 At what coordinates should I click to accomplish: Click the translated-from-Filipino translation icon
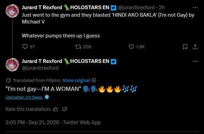pos(8,80)
